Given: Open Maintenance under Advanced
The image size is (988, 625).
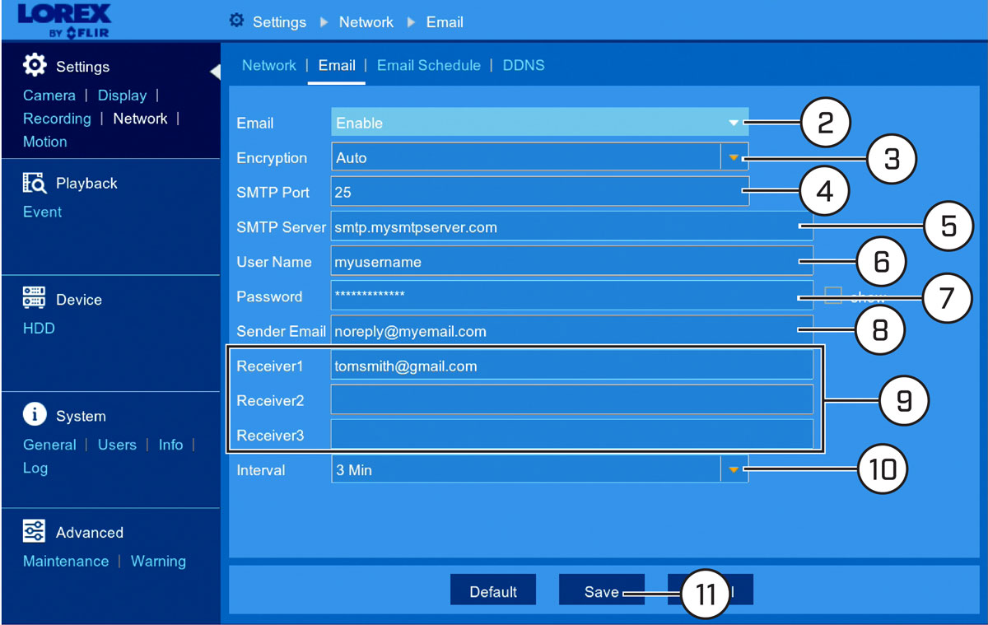Looking at the screenshot, I should tap(66, 562).
